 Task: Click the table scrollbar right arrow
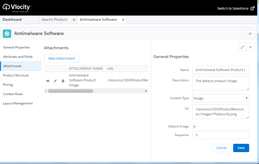point(146,91)
